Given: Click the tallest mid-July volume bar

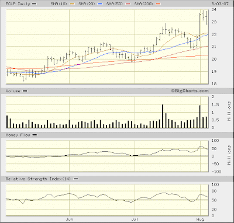Looking at the screenshot, I should click(x=163, y=116).
